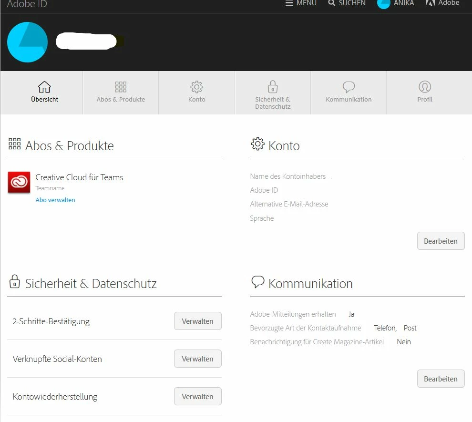This screenshot has width=472, height=422.
Task: Click the Sicherheit & Datenschutz section heading
Action: click(x=91, y=284)
